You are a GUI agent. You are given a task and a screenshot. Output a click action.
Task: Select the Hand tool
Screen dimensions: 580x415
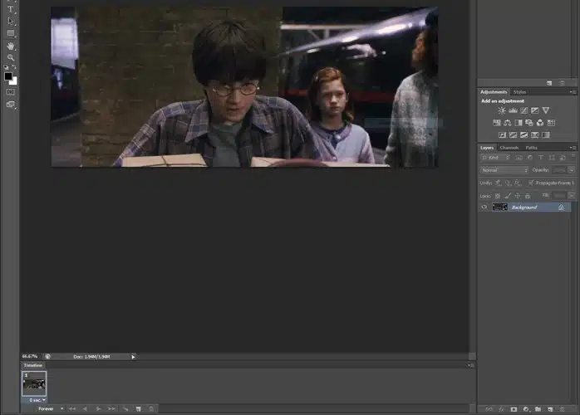point(10,46)
